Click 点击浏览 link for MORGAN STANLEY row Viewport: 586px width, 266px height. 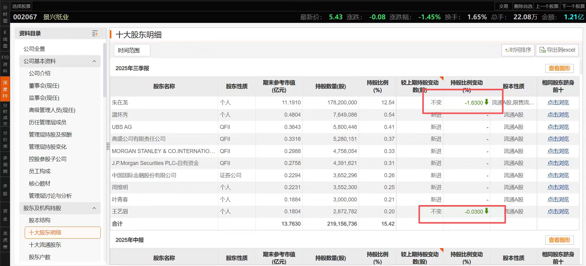pos(558,151)
